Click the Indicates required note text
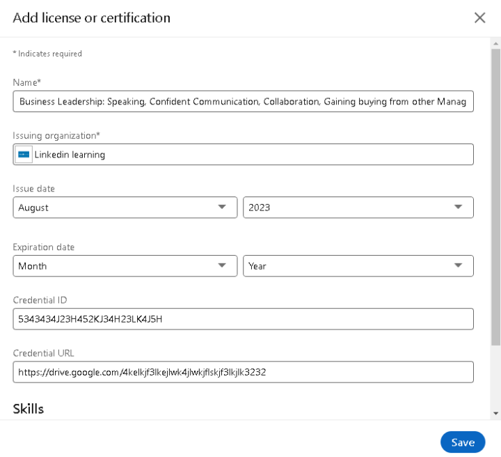Image resolution: width=501 pixels, height=457 pixels. pos(47,54)
